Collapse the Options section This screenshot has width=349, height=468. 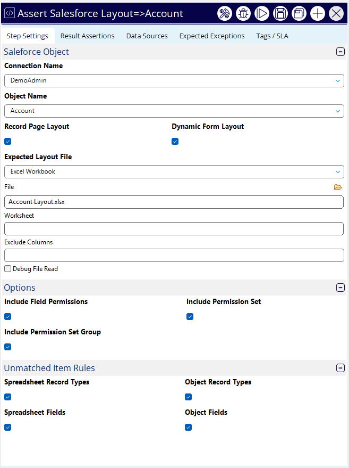pos(341,288)
